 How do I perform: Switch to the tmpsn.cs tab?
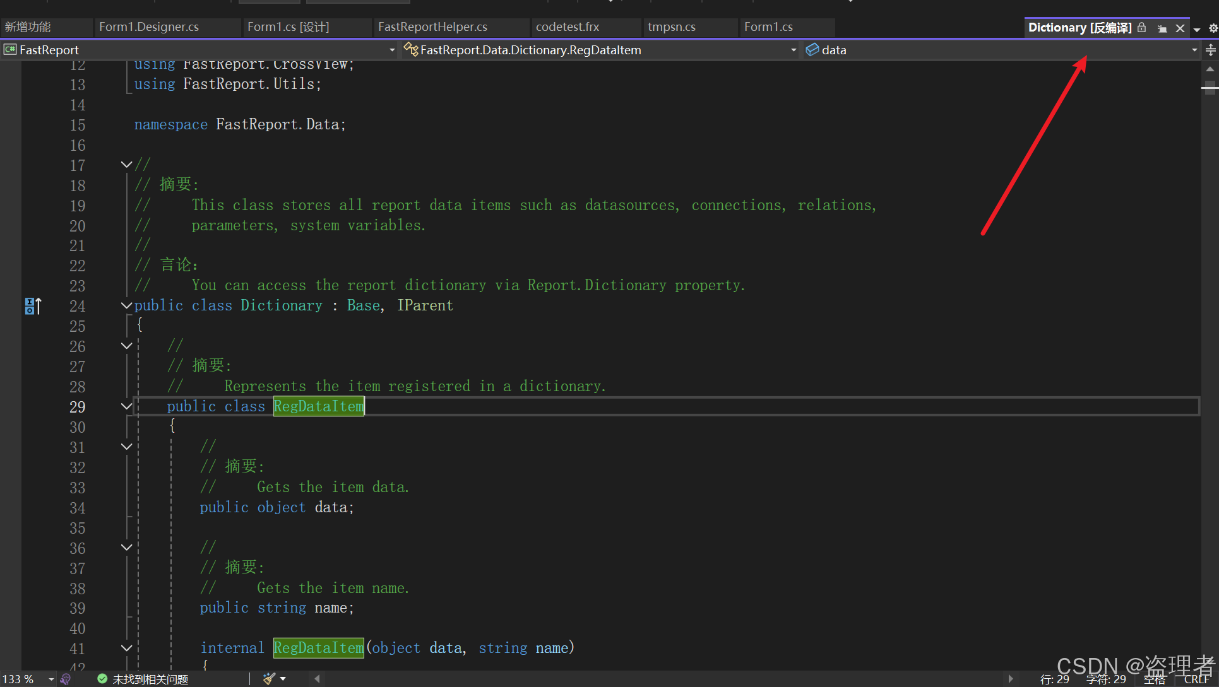672,27
